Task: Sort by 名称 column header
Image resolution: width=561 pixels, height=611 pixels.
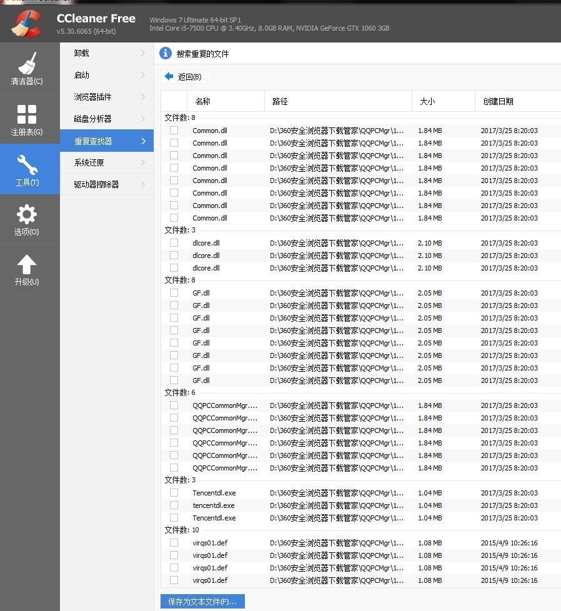Action: point(226,101)
